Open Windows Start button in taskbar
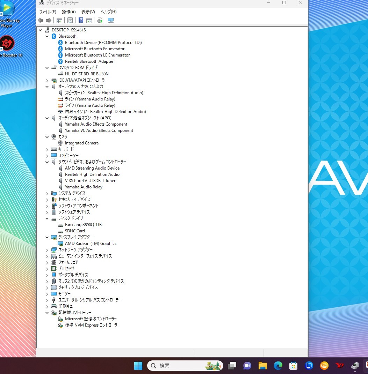Image resolution: width=368 pixels, height=374 pixels. [138, 365]
